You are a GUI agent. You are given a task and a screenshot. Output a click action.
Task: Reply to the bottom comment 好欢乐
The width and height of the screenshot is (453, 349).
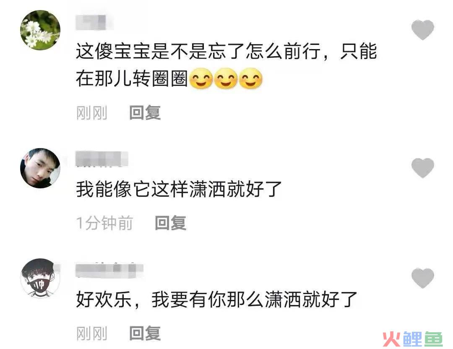click(145, 333)
